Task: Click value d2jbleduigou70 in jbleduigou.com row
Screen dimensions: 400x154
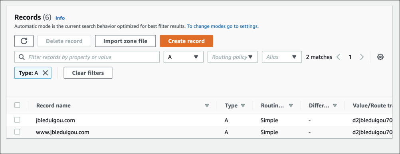Action: coord(372,120)
